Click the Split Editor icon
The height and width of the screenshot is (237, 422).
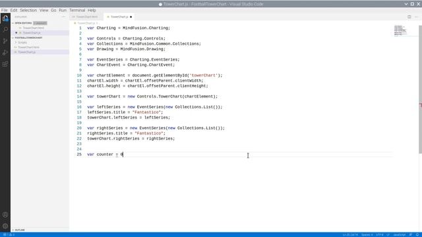[x=409, y=16]
